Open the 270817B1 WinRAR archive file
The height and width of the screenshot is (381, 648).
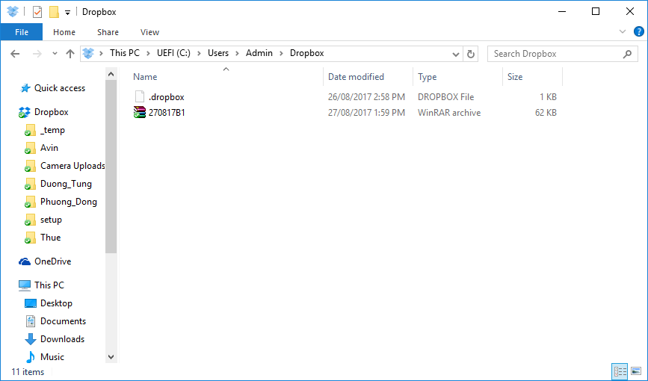166,113
